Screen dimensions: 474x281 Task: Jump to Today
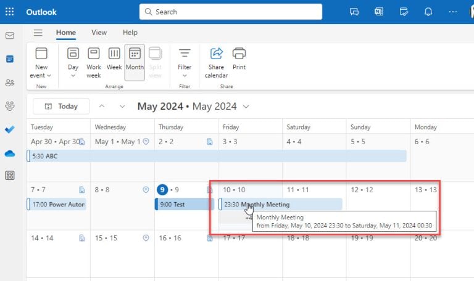click(x=61, y=106)
